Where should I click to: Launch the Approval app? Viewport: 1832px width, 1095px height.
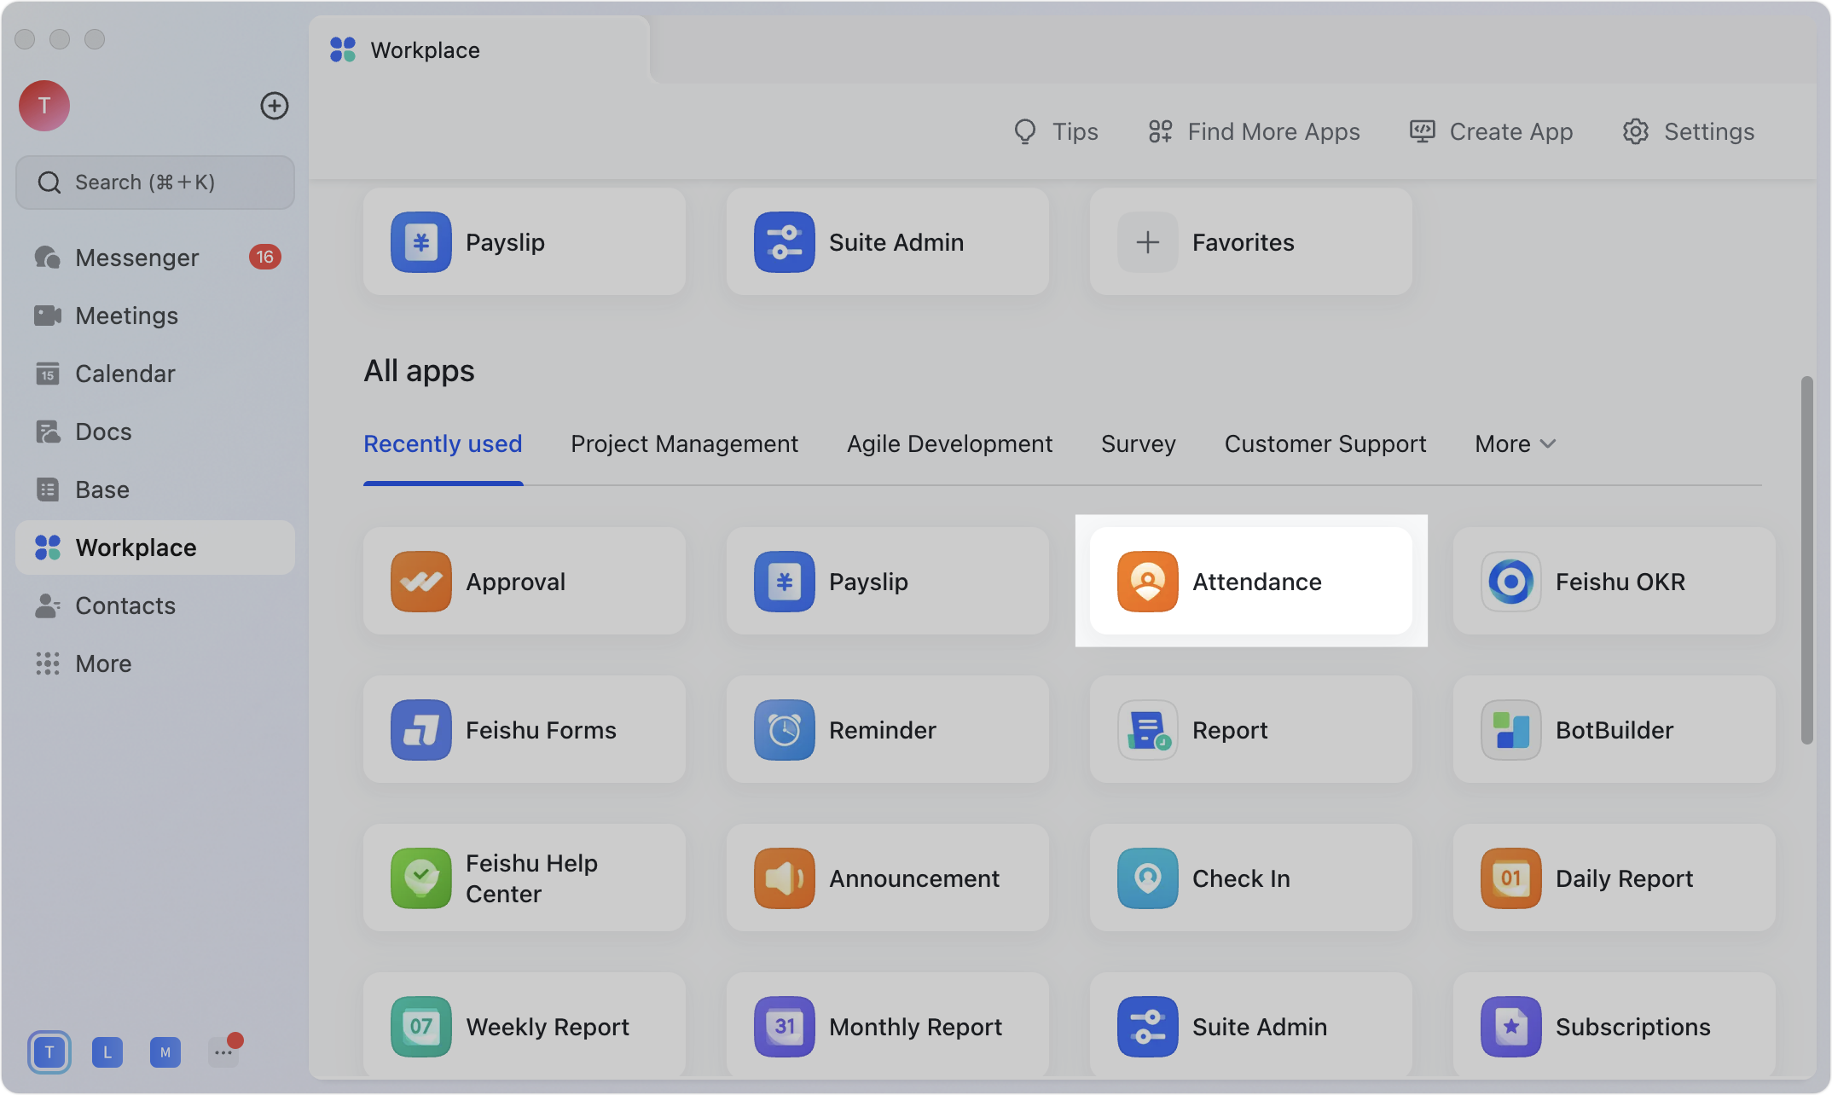pos(524,581)
